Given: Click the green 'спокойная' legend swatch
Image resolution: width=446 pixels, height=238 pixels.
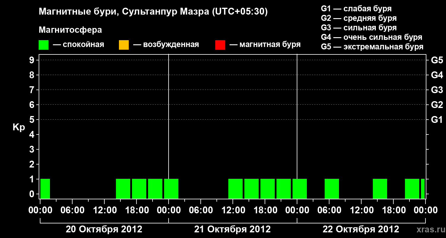Looking at the screenshot, I should point(44,45).
